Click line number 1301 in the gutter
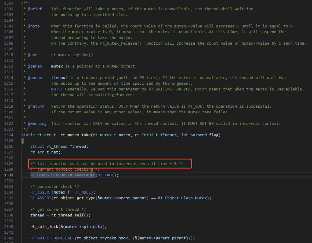 (8, 3)
